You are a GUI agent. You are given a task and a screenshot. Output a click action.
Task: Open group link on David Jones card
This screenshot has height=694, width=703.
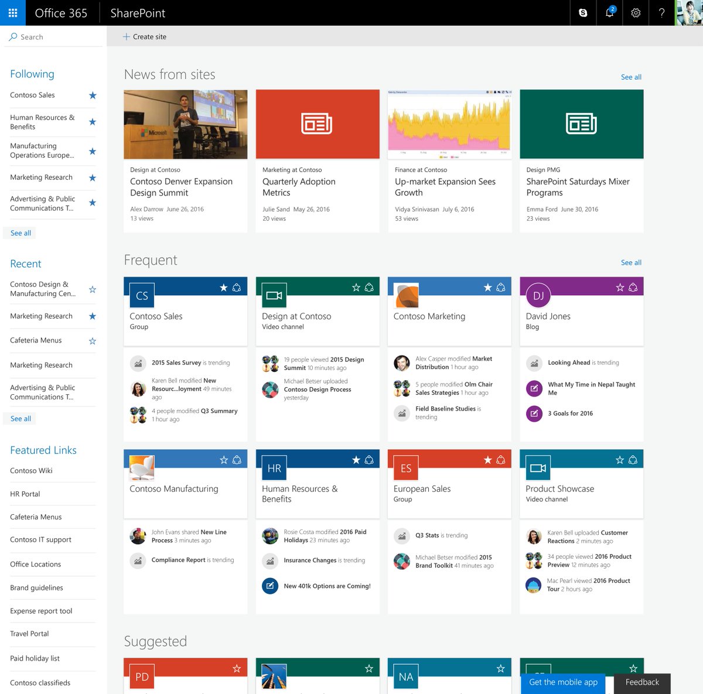(x=633, y=288)
